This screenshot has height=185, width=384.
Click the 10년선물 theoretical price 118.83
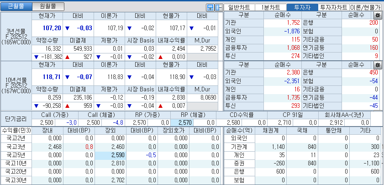click(x=116, y=77)
